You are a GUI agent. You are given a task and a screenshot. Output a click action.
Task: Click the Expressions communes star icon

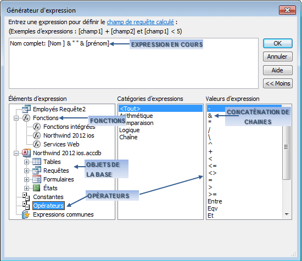pyautogui.click(x=26, y=214)
